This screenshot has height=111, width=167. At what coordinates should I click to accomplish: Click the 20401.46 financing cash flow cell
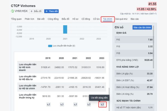click(99, 87)
